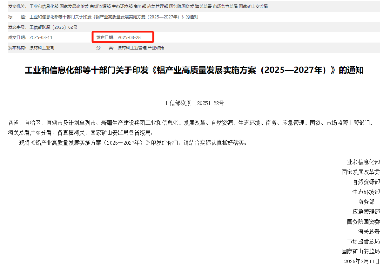The image size is (390, 266).
Task: Click the category 原材料工业管理,产业政策
Action: (x=141, y=48)
